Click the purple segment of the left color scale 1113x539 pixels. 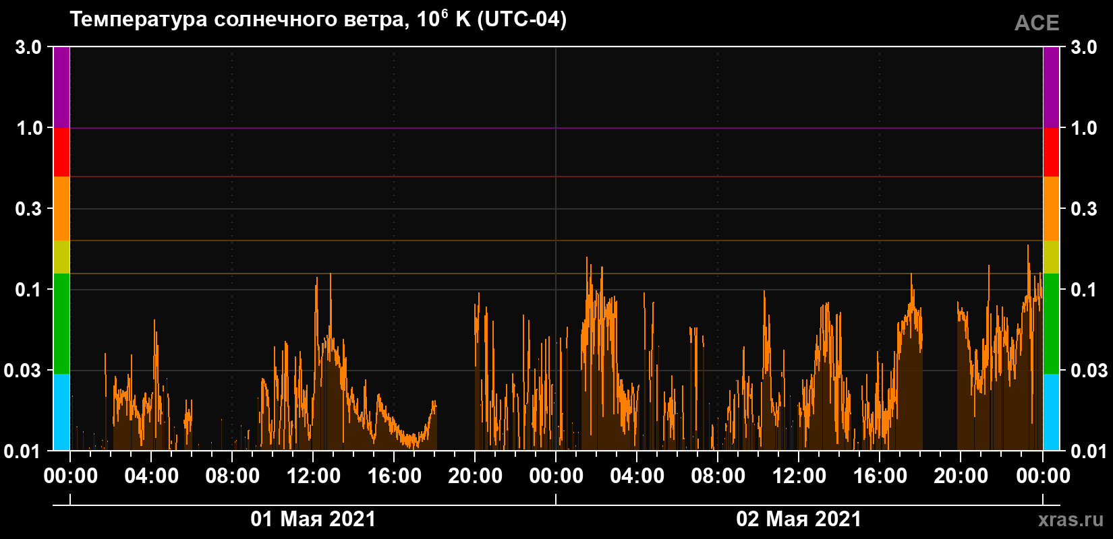coord(61,88)
